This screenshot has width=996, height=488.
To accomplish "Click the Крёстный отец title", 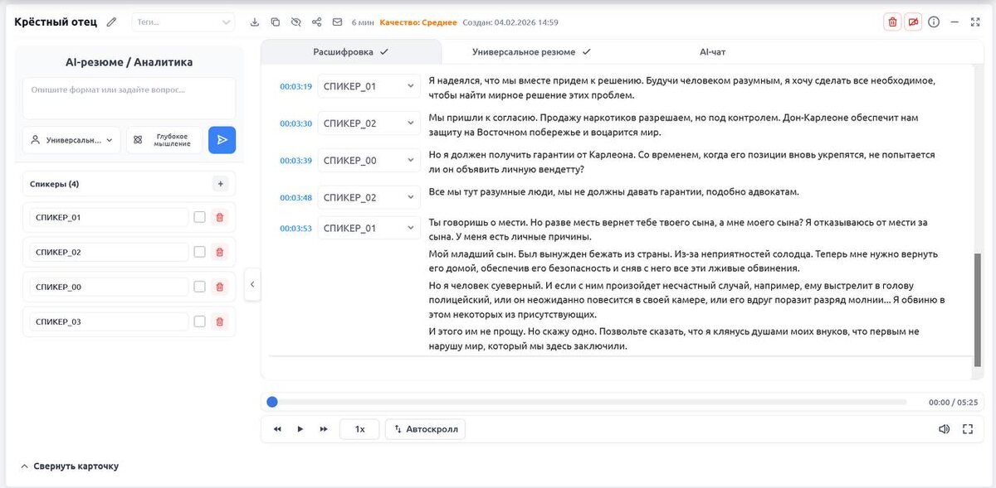I will coord(56,22).
